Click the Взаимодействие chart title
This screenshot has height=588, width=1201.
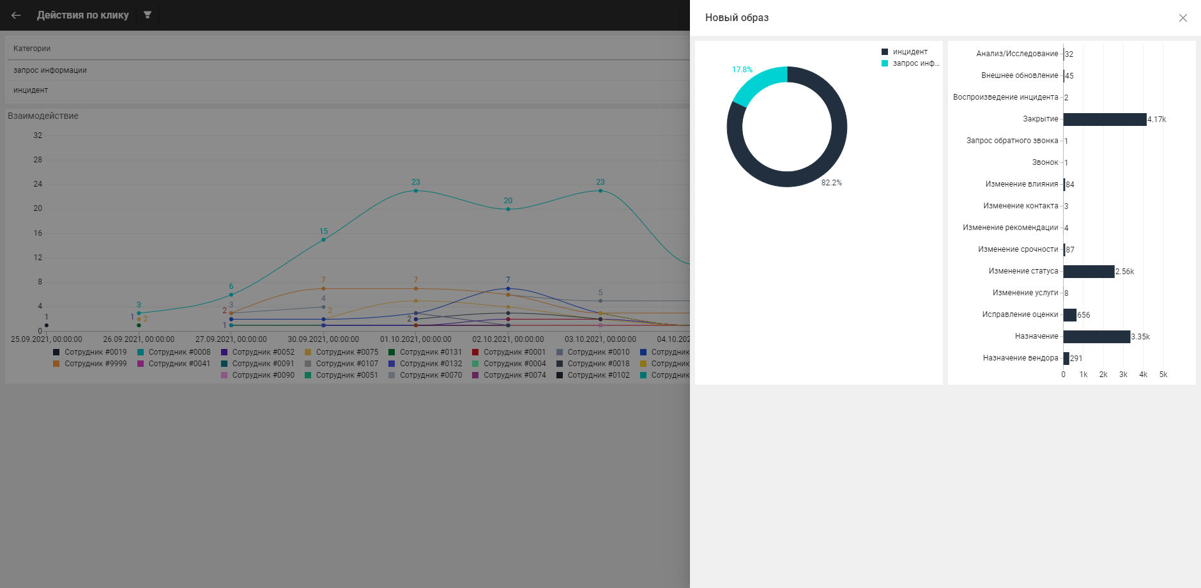tap(43, 116)
